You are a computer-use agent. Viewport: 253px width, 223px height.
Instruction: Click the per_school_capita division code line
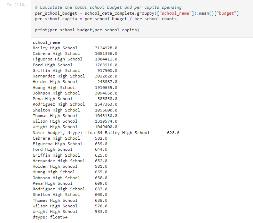[x=106, y=19]
